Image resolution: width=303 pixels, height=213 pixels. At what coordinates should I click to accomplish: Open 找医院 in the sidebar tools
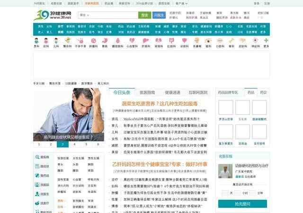[42, 185]
